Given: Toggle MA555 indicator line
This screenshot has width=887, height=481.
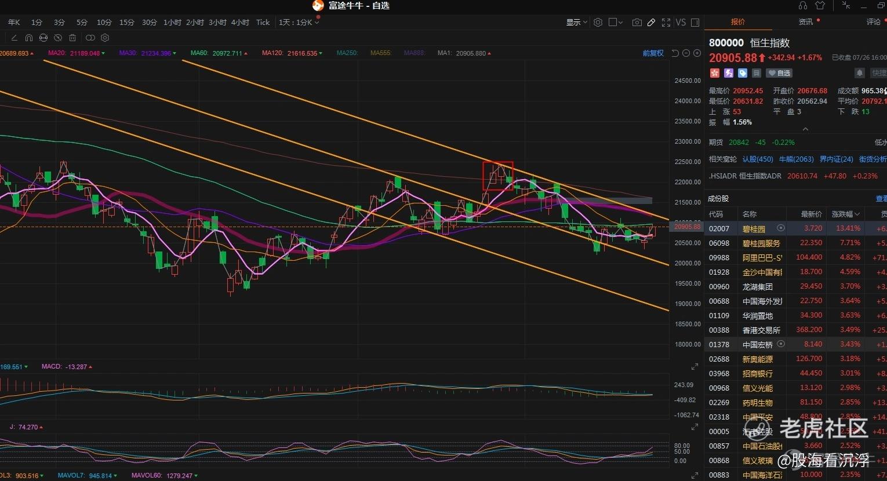Looking at the screenshot, I should coord(381,53).
